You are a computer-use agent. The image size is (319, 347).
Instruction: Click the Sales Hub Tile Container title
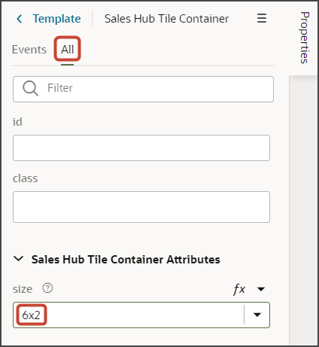tap(166, 19)
